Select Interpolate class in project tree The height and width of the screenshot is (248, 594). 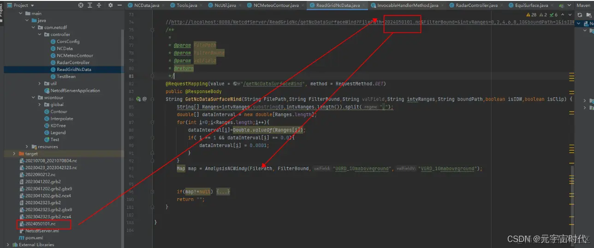point(58,118)
